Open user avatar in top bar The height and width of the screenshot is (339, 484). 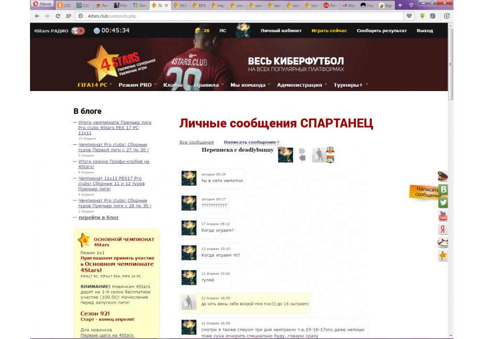(243, 30)
